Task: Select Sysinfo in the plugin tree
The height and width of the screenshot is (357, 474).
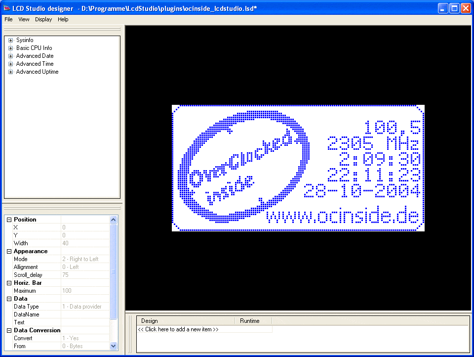Action: [25, 40]
